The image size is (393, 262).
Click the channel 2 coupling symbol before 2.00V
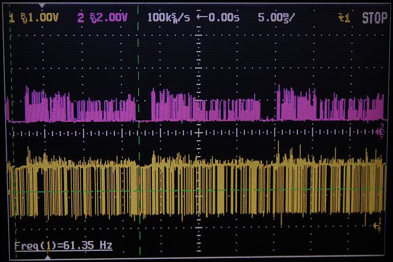click(x=92, y=18)
